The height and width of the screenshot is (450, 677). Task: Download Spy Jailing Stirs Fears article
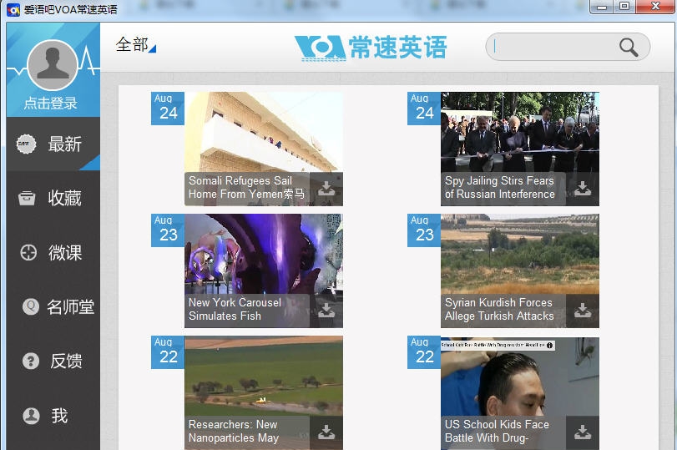(583, 189)
